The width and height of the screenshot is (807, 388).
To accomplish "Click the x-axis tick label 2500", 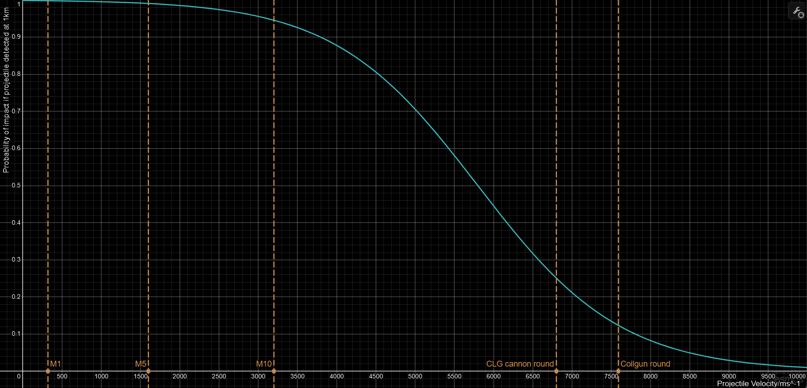I will click(219, 376).
